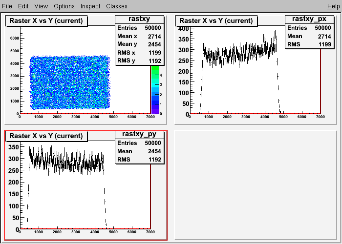Click the 350 y-axis label in rastxy_py plot
Image resolution: width=342 pixels, height=244 pixels.
tap(14, 147)
